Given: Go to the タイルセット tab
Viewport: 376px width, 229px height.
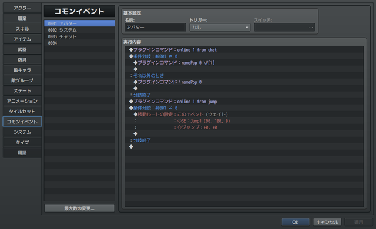Looking at the screenshot, I should [x=22, y=112].
